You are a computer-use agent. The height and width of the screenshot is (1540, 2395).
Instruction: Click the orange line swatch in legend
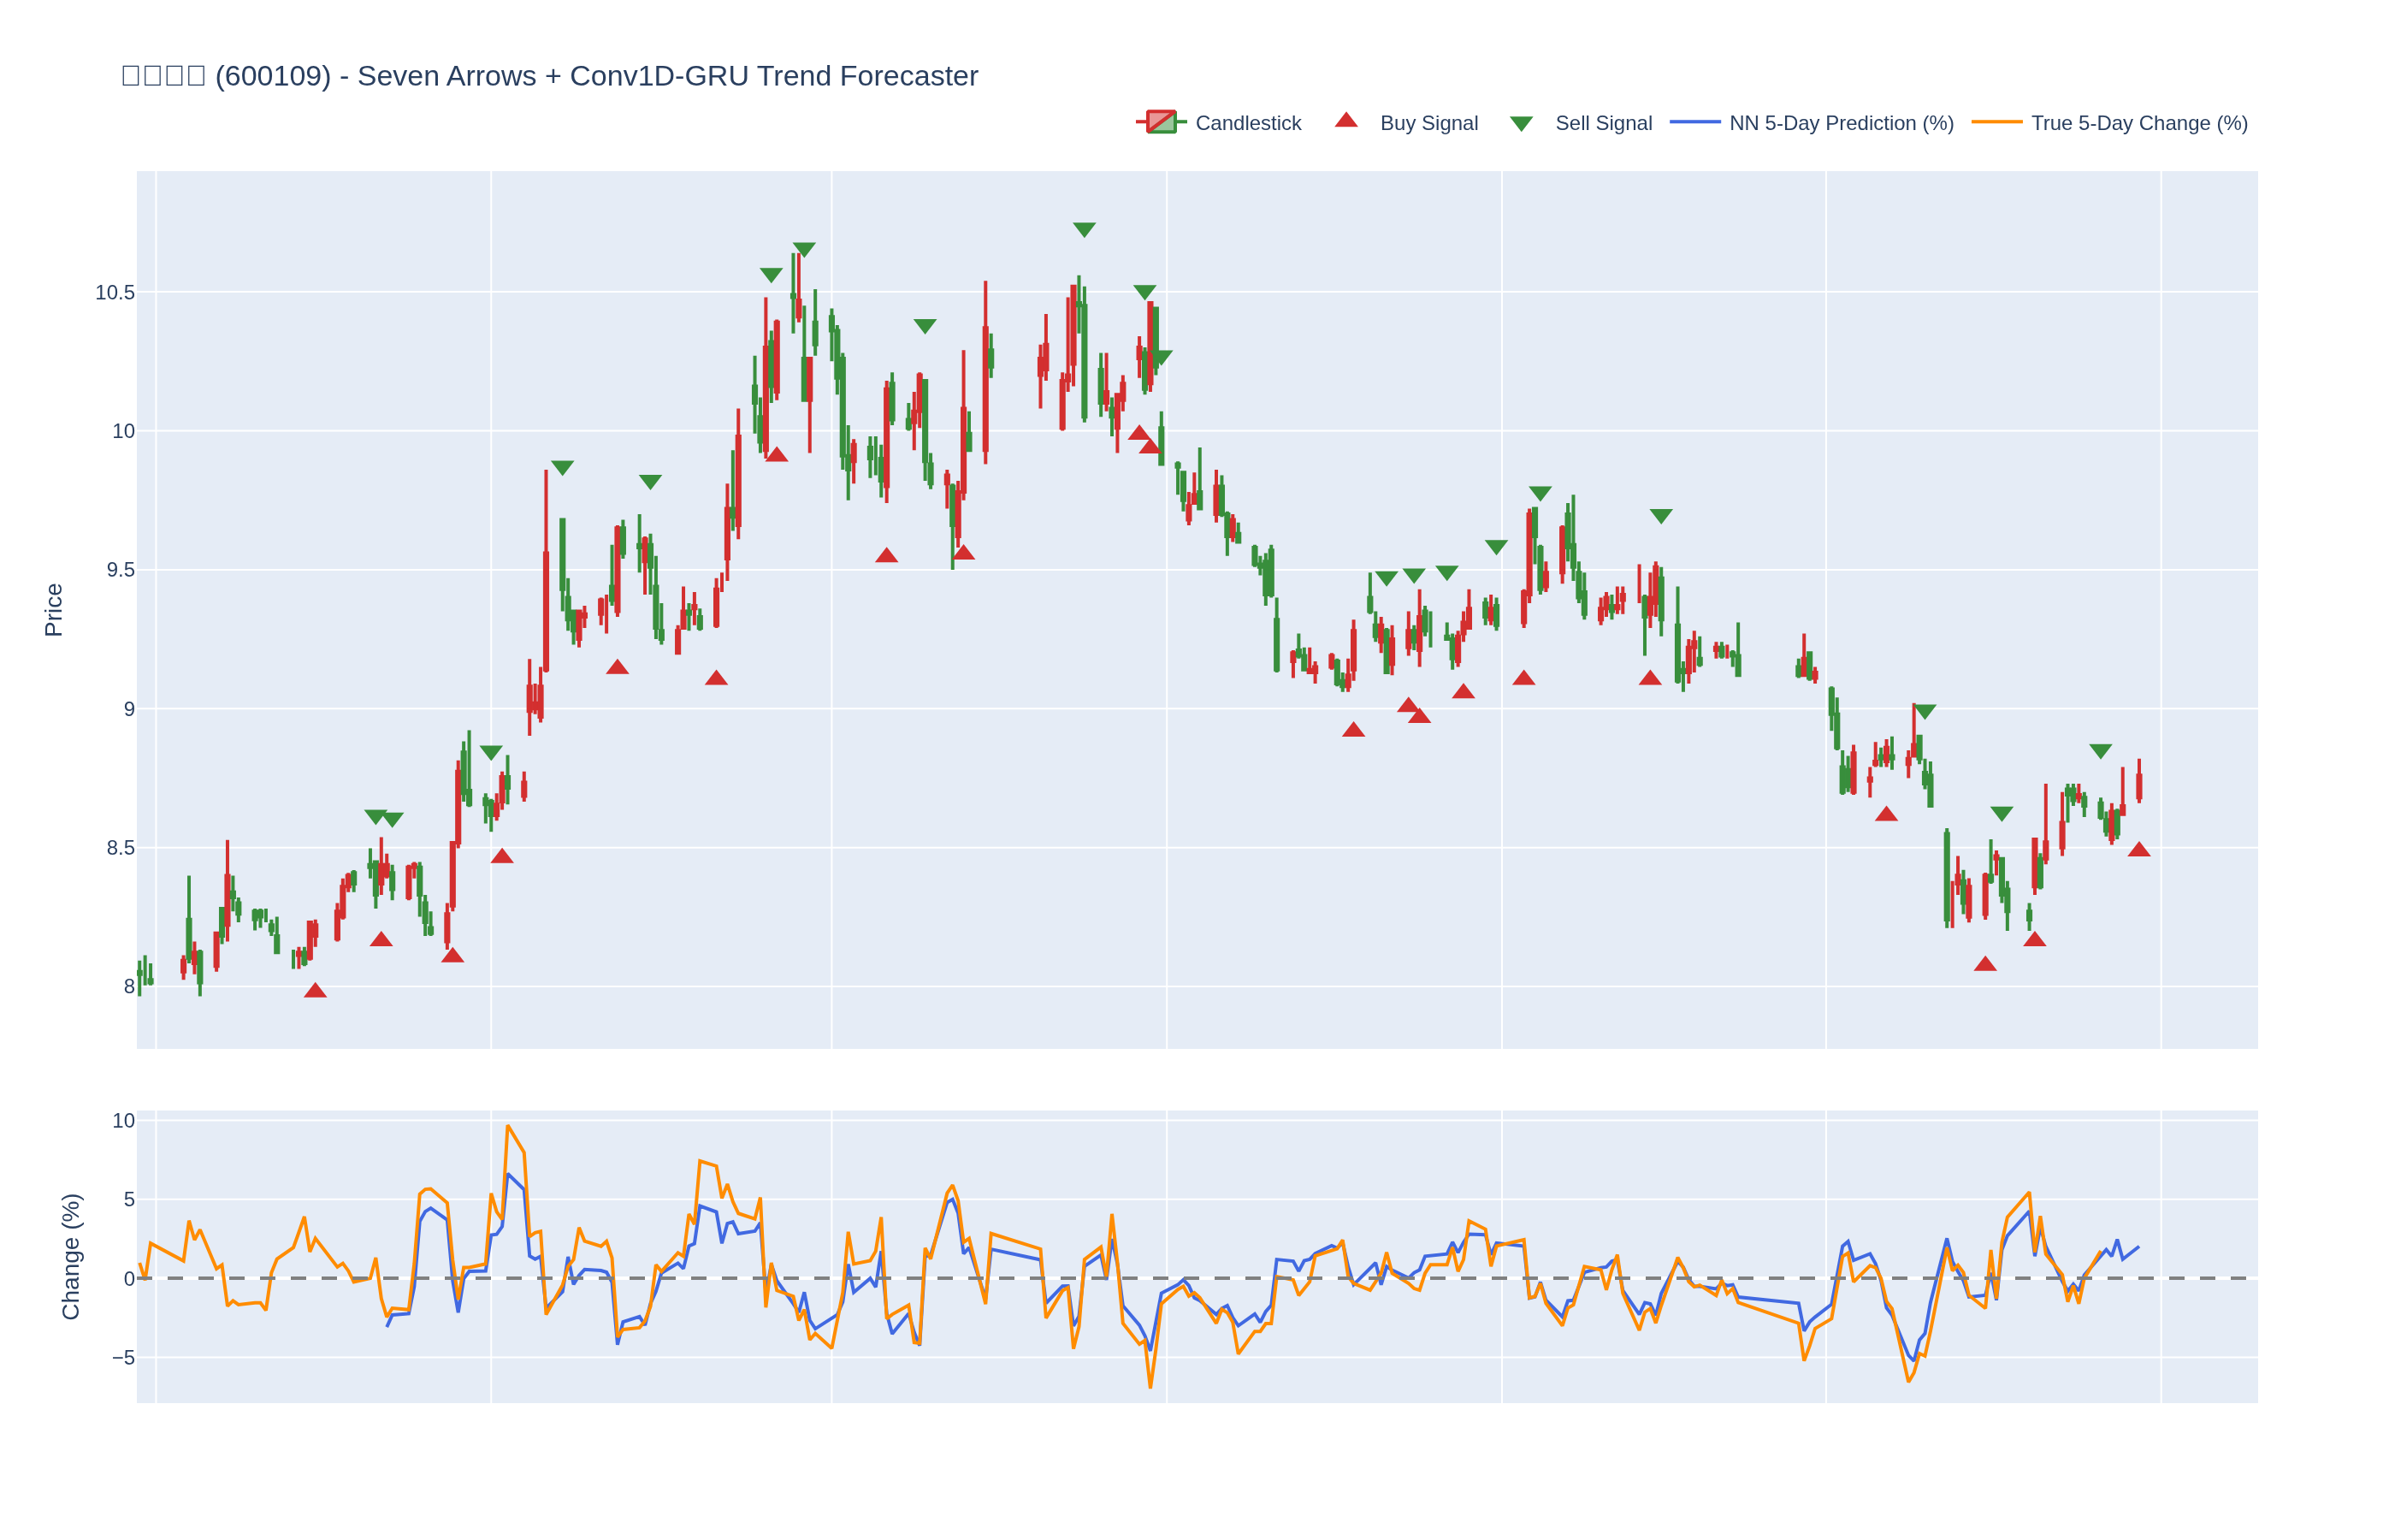(1996, 123)
